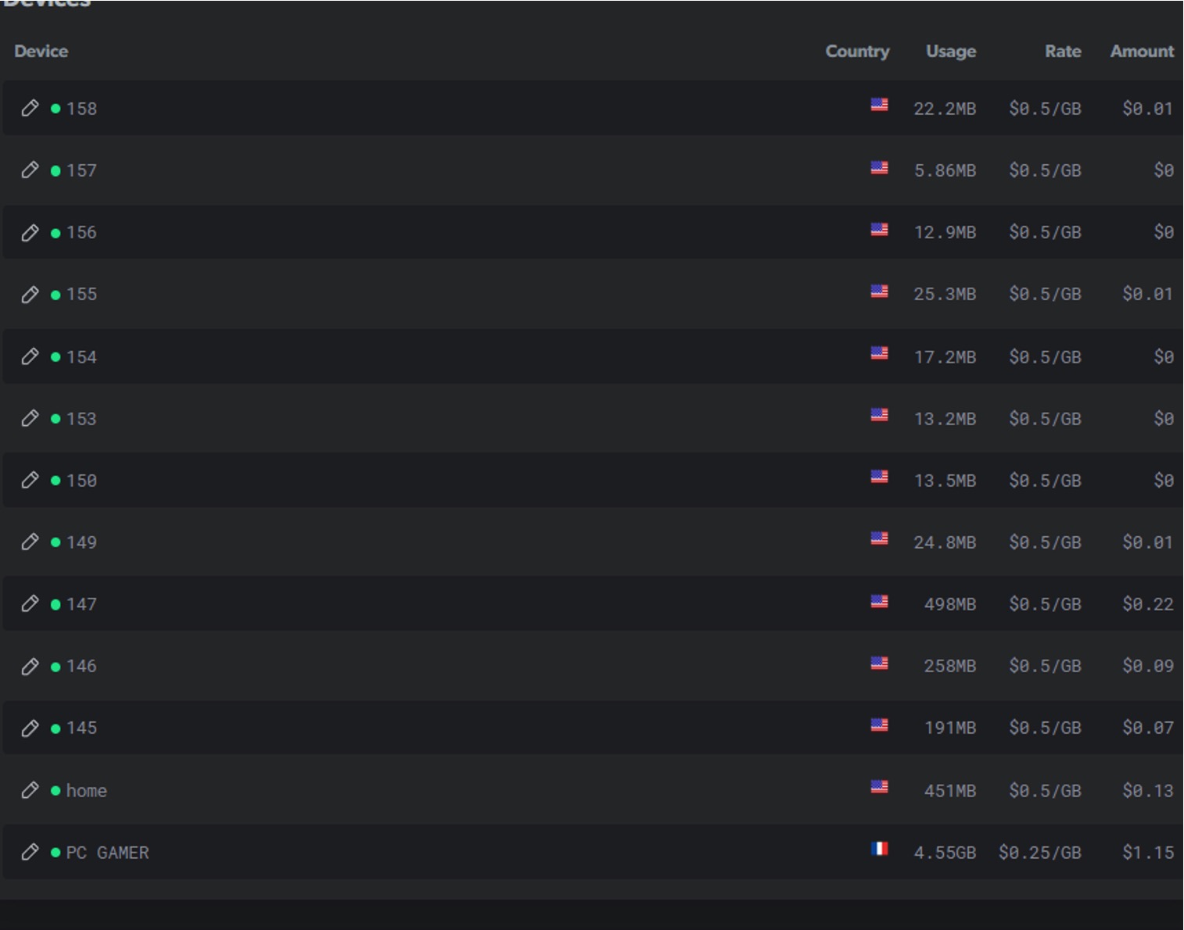Select the device row named 150
The width and height of the screenshot is (1184, 930).
pos(81,481)
